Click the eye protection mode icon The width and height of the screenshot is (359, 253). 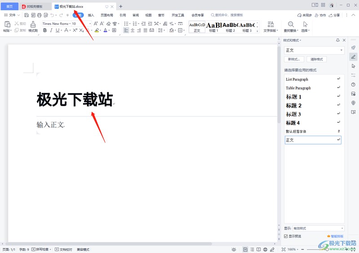tap(234, 249)
